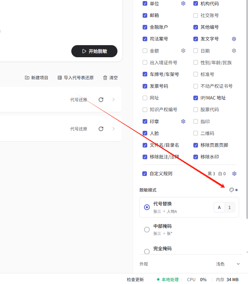Screen dimensions: 248x284
Task: Uncheck the 机构代码 checkbox
Action: tap(195, 4)
